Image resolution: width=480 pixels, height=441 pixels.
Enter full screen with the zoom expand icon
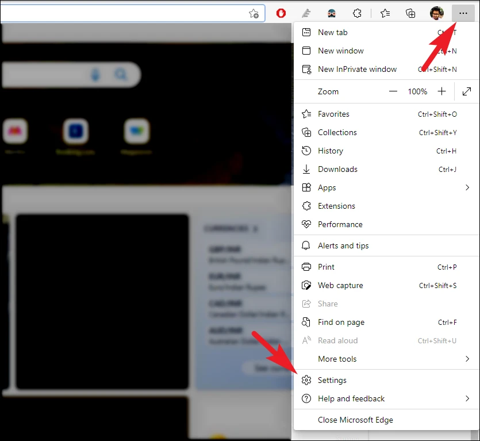[467, 91]
